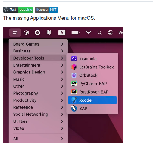The image size is (153, 143).
Task: Click the GitHub logo on Test badge
Action: 6,10
